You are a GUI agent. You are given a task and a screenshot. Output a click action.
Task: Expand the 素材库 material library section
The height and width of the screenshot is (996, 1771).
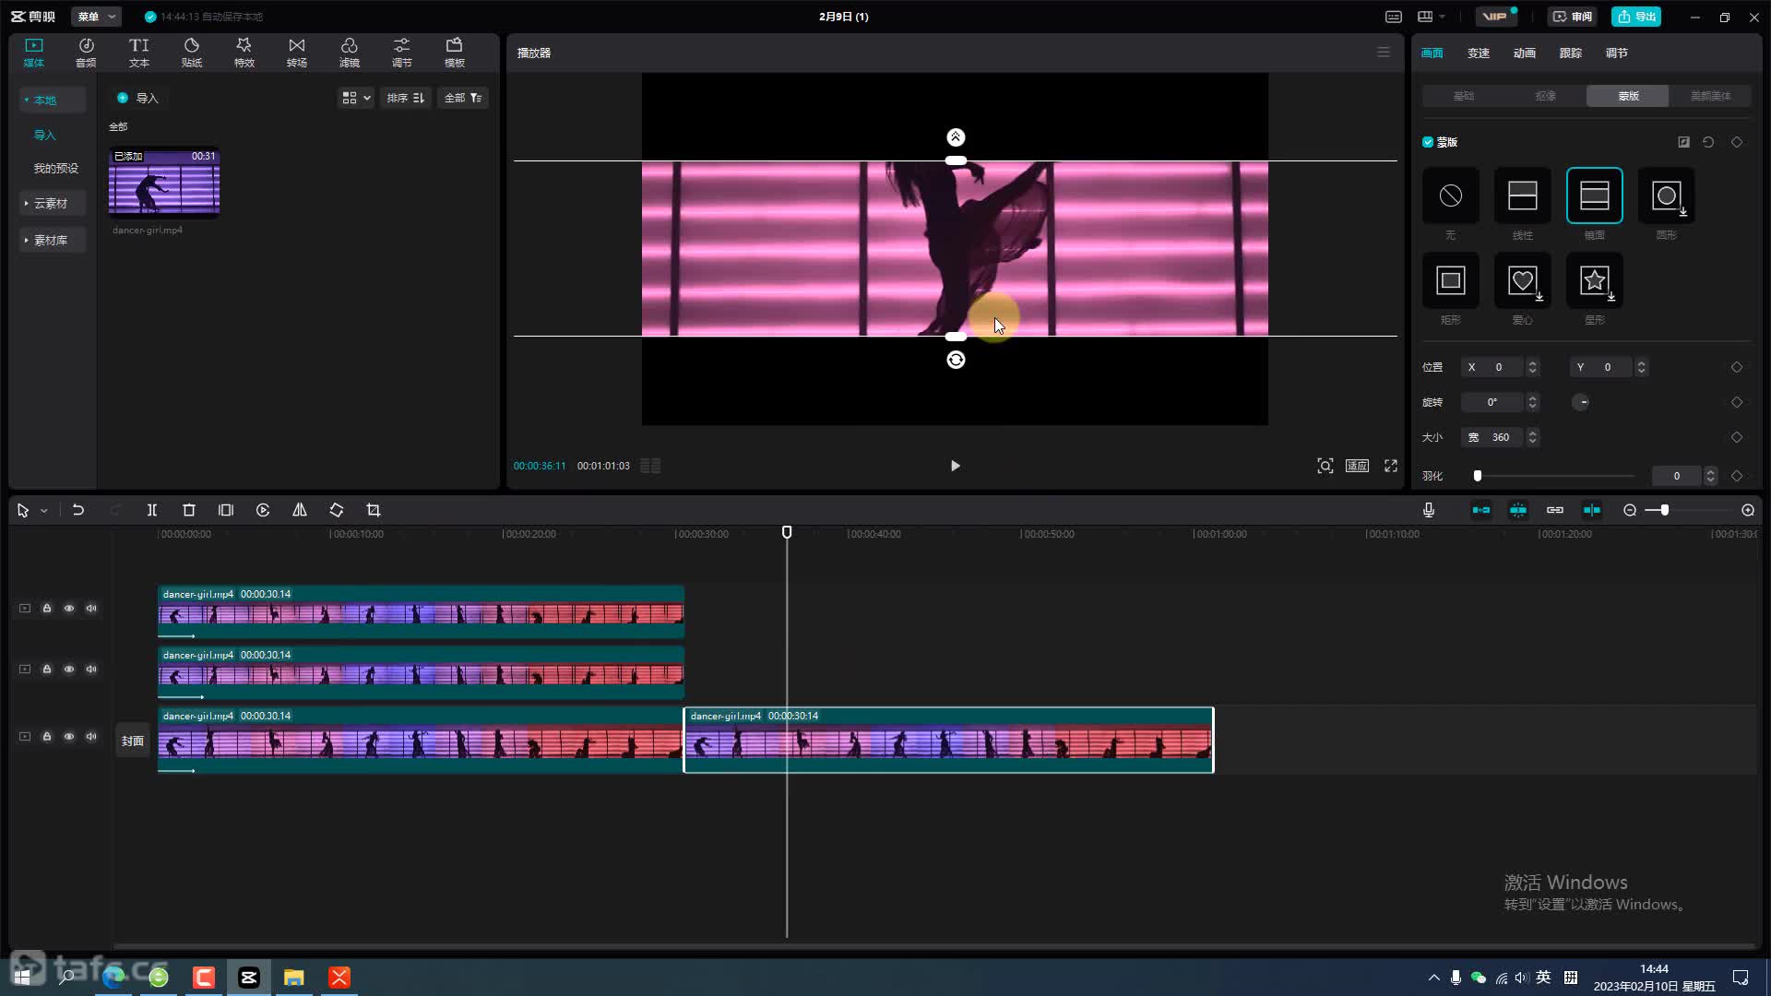(53, 240)
